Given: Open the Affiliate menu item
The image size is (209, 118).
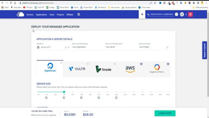Looking at the screenshot, I should coord(70,14).
